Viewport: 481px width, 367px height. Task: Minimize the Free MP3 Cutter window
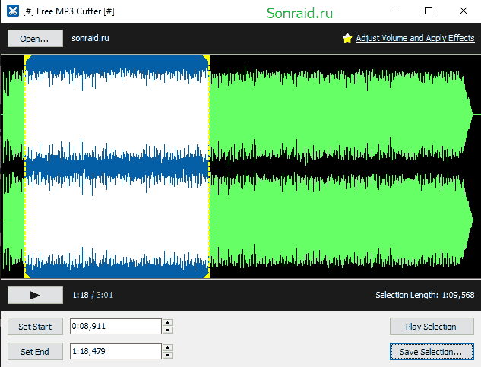(x=394, y=11)
